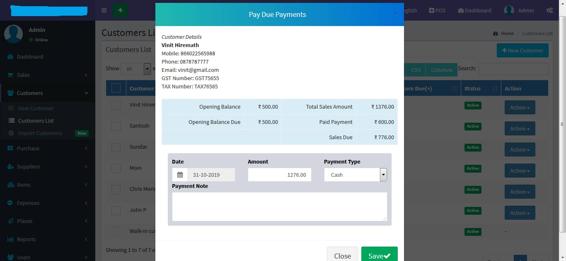Tick the checkbox for Santosh row
The width and height of the screenshot is (566, 261).
116,126
